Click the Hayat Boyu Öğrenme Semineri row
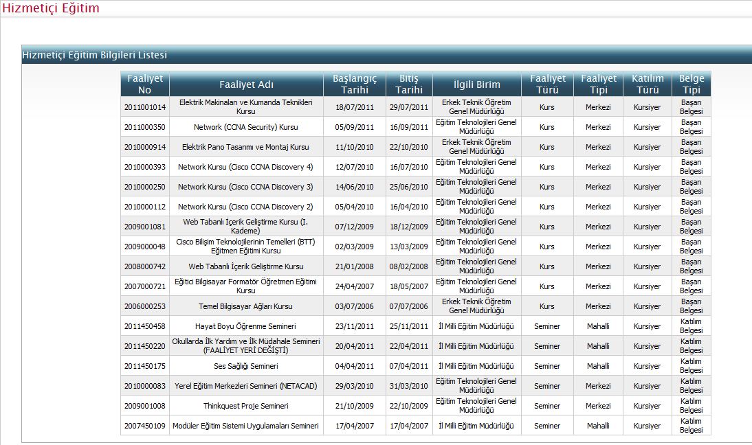Screen dimensions: 752x445 pos(245,326)
